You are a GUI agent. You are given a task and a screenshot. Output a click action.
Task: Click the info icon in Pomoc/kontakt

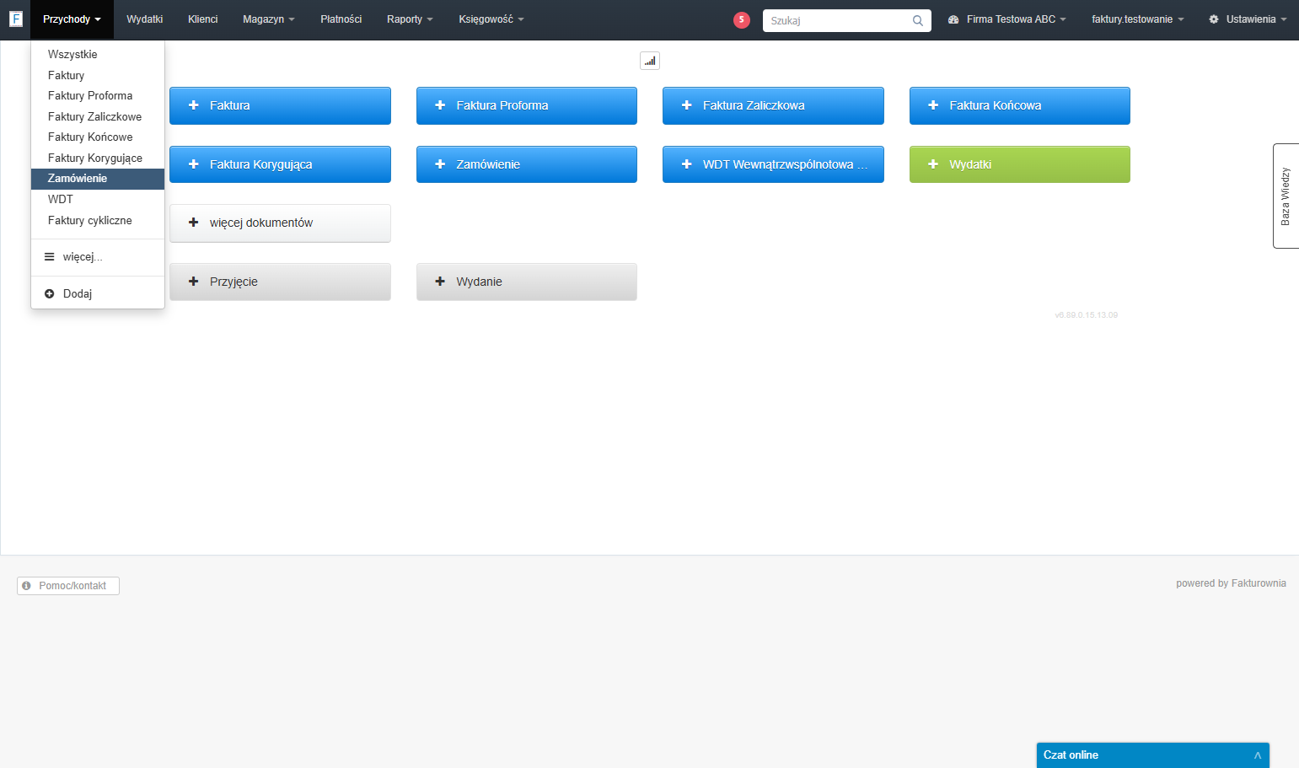[x=27, y=585]
